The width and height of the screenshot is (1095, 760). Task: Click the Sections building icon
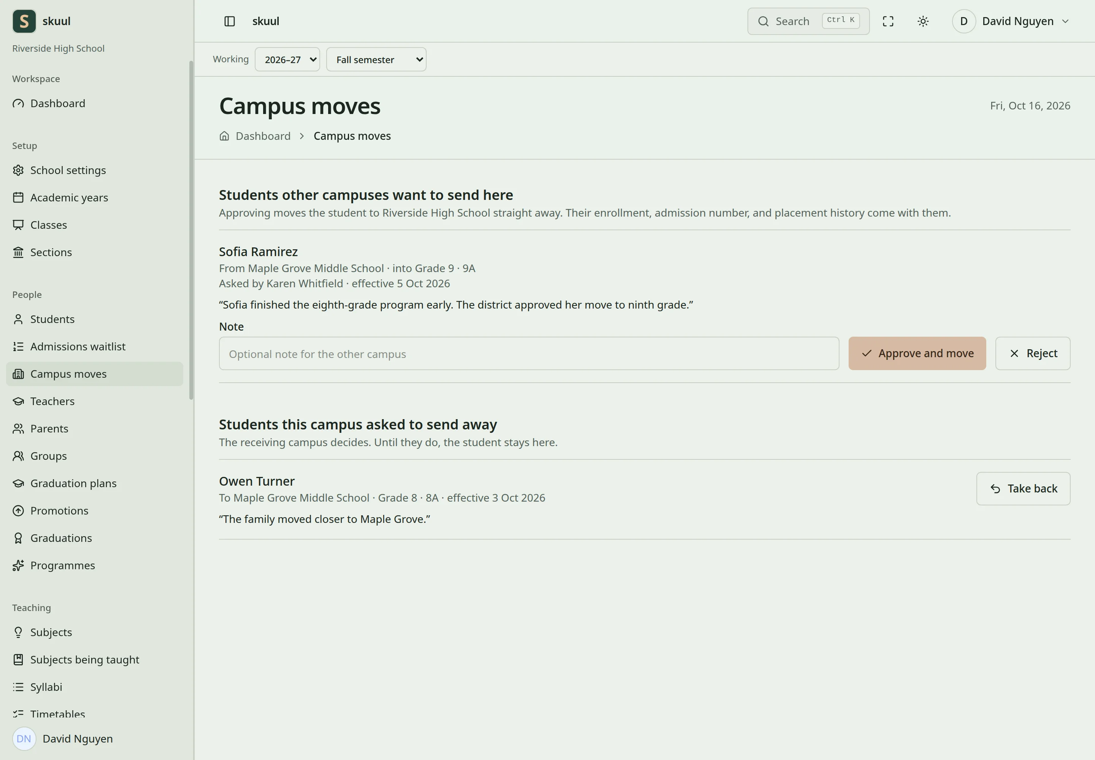tap(18, 252)
